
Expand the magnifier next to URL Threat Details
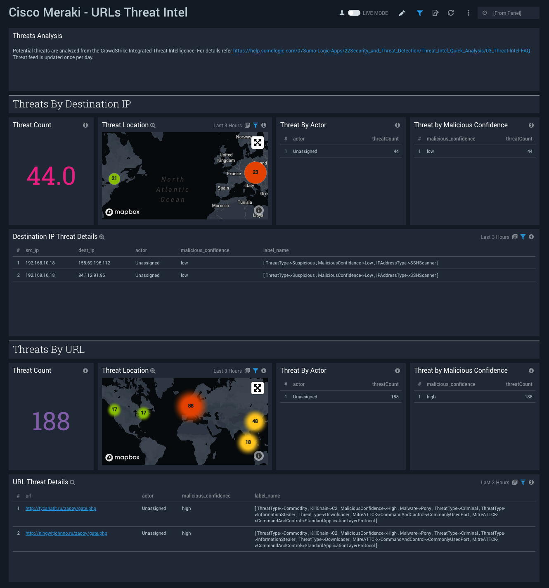73,482
